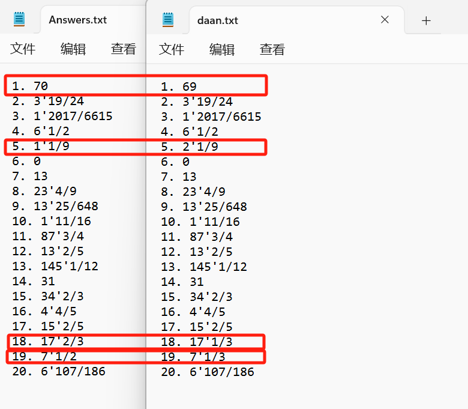Add a new tab with the plus button
The height and width of the screenshot is (409, 468).
(426, 20)
